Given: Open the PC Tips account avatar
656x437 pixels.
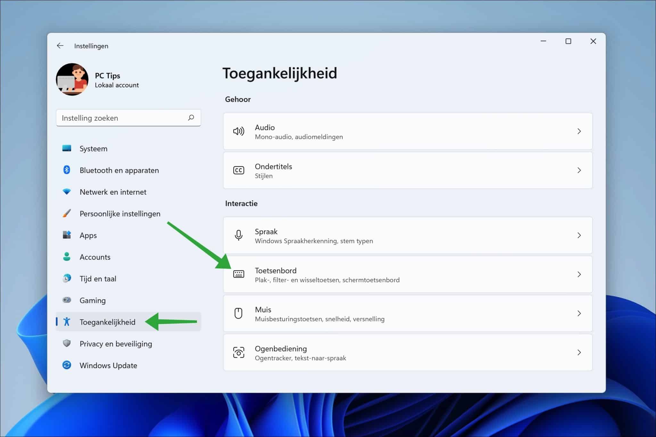Looking at the screenshot, I should tap(72, 79).
